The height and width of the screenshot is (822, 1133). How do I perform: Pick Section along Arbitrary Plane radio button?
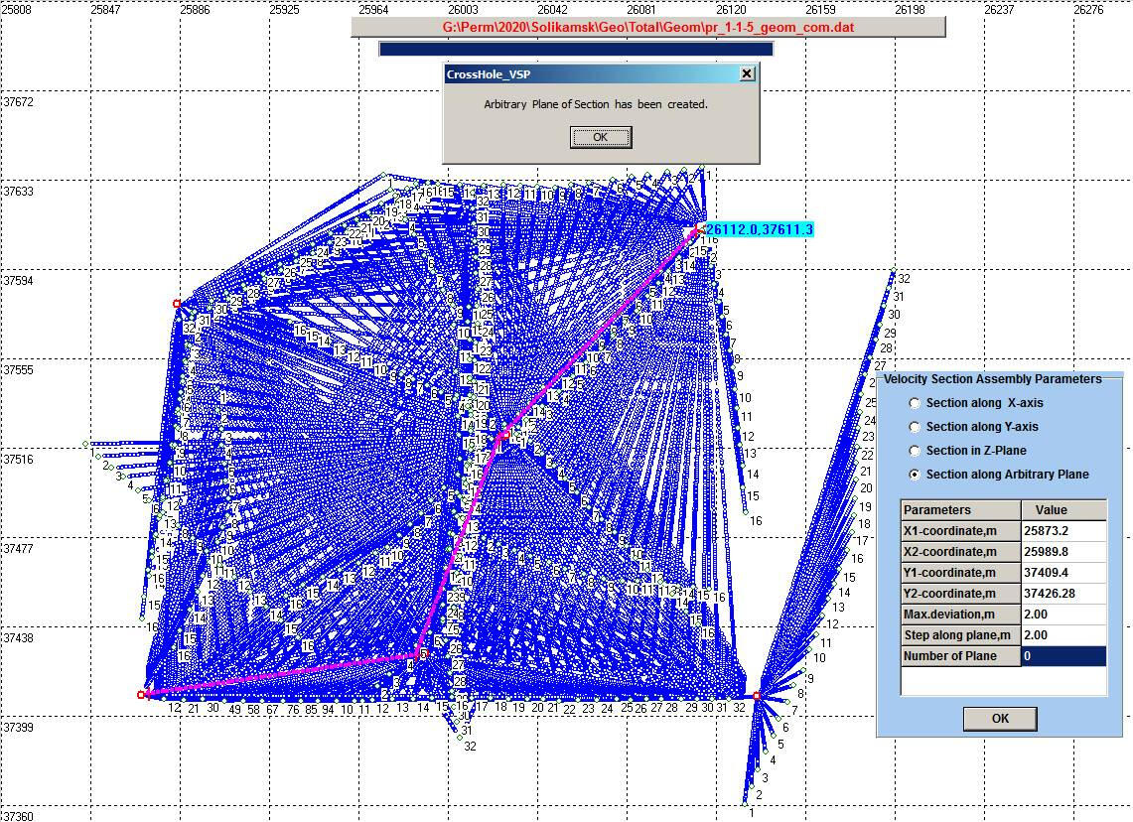915,475
